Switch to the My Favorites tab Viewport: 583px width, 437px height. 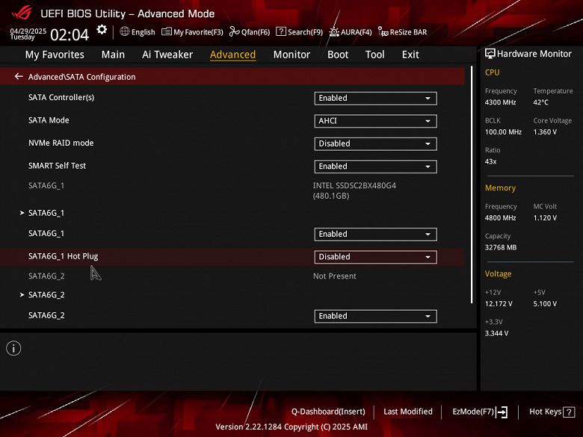pos(55,55)
